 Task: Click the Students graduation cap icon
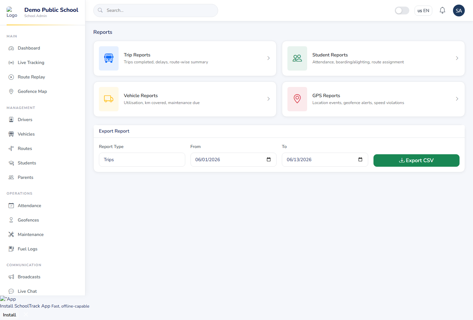(11, 163)
